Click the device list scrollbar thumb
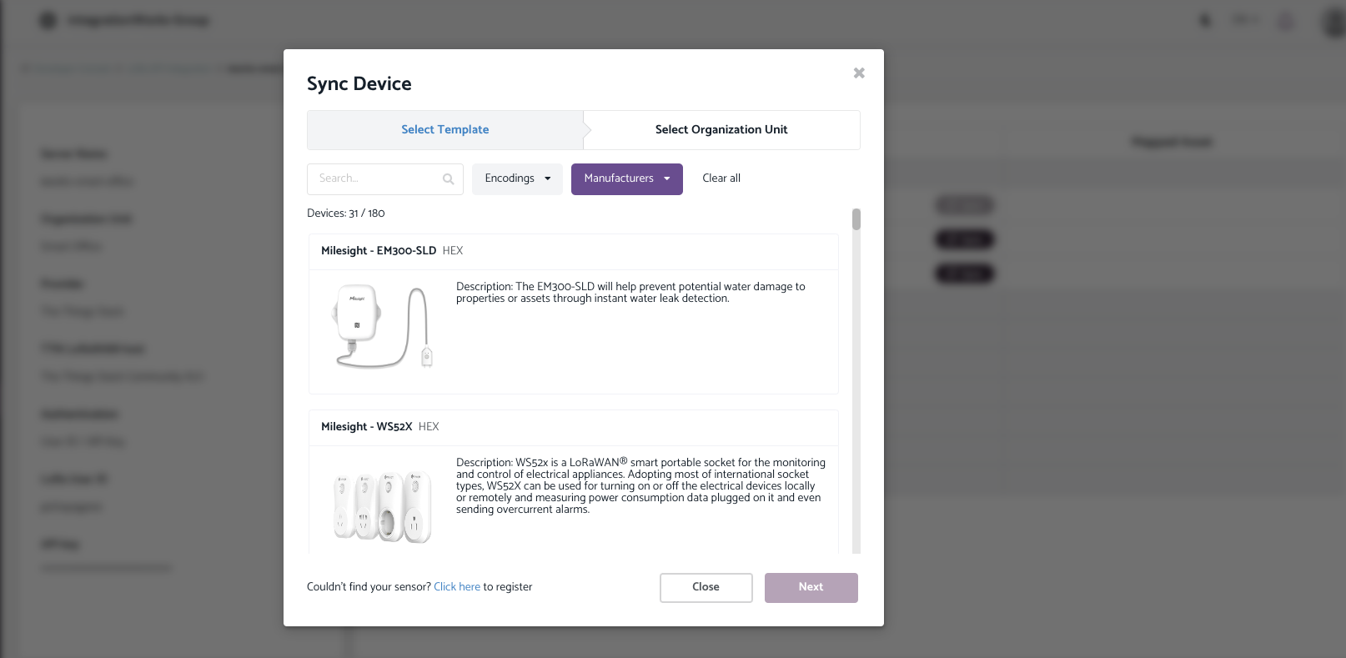 [856, 219]
